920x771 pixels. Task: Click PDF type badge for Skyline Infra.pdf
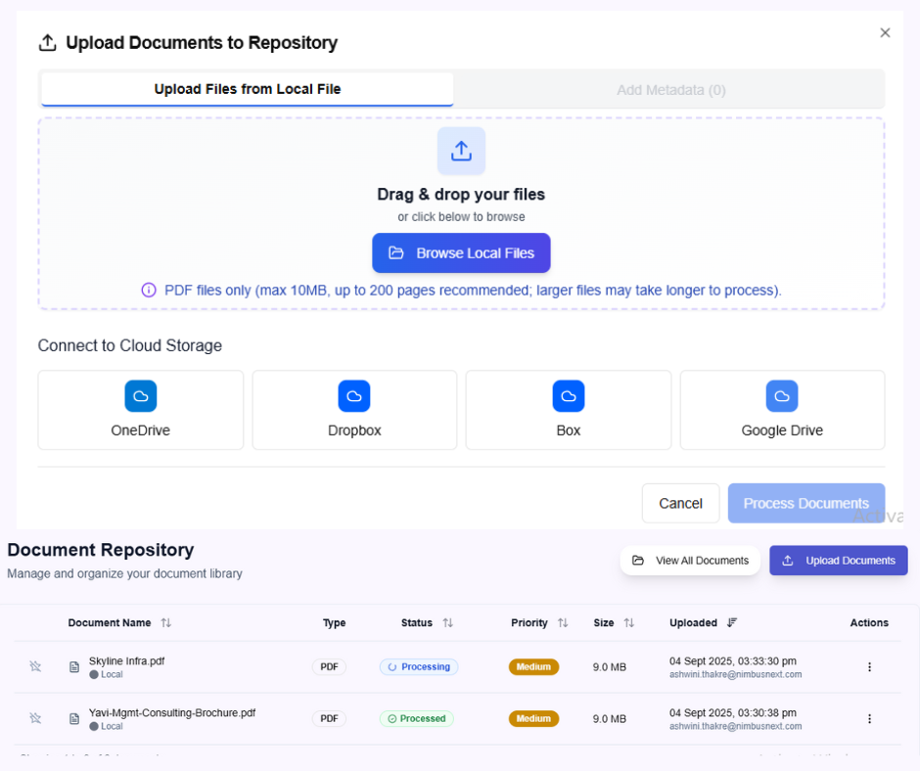pos(329,666)
